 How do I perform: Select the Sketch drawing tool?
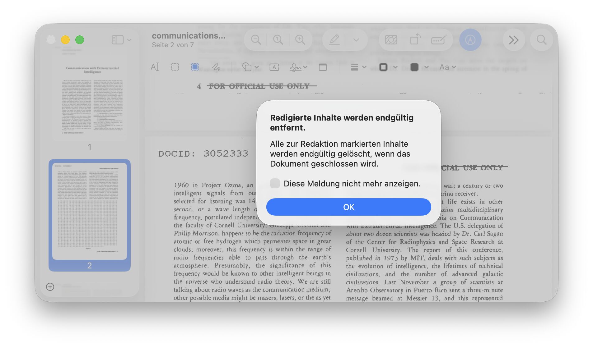pyautogui.click(x=216, y=67)
